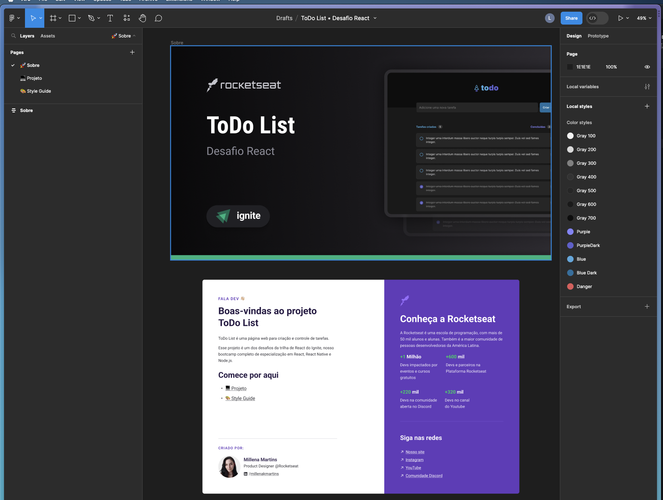The image size is (663, 500).
Task: Add an export setting
Action: coord(647,307)
